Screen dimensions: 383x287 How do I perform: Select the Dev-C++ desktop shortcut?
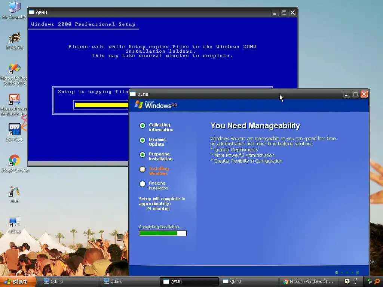15,133
